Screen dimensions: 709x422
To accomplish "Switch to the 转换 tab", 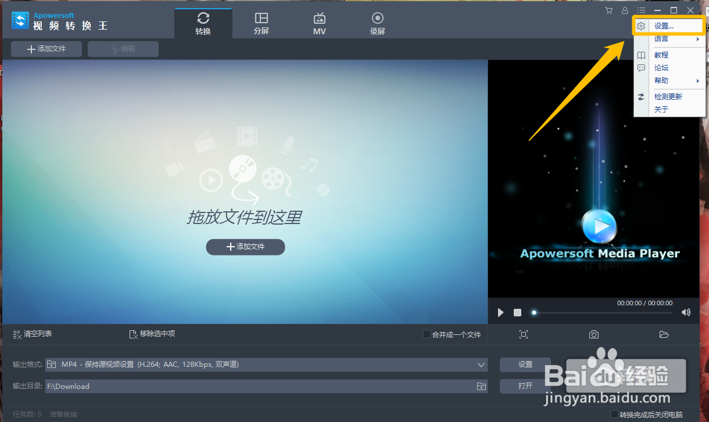I will (203, 24).
